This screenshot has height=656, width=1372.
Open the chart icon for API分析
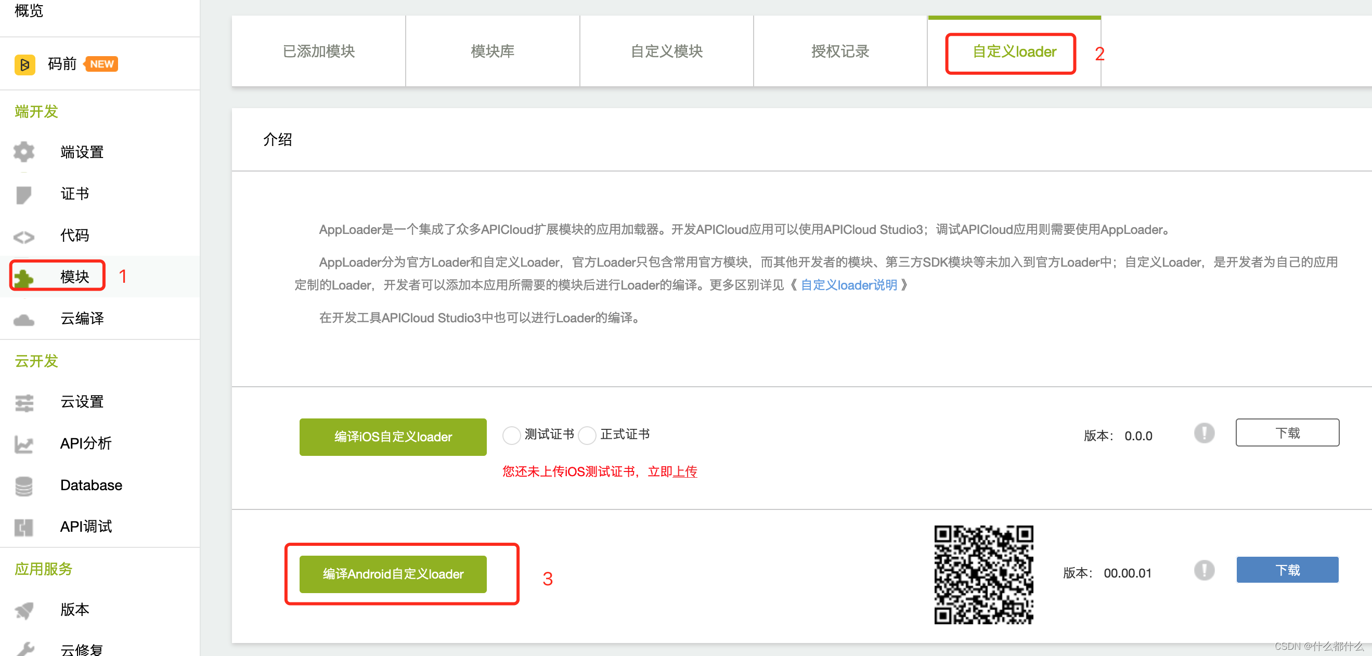23,444
